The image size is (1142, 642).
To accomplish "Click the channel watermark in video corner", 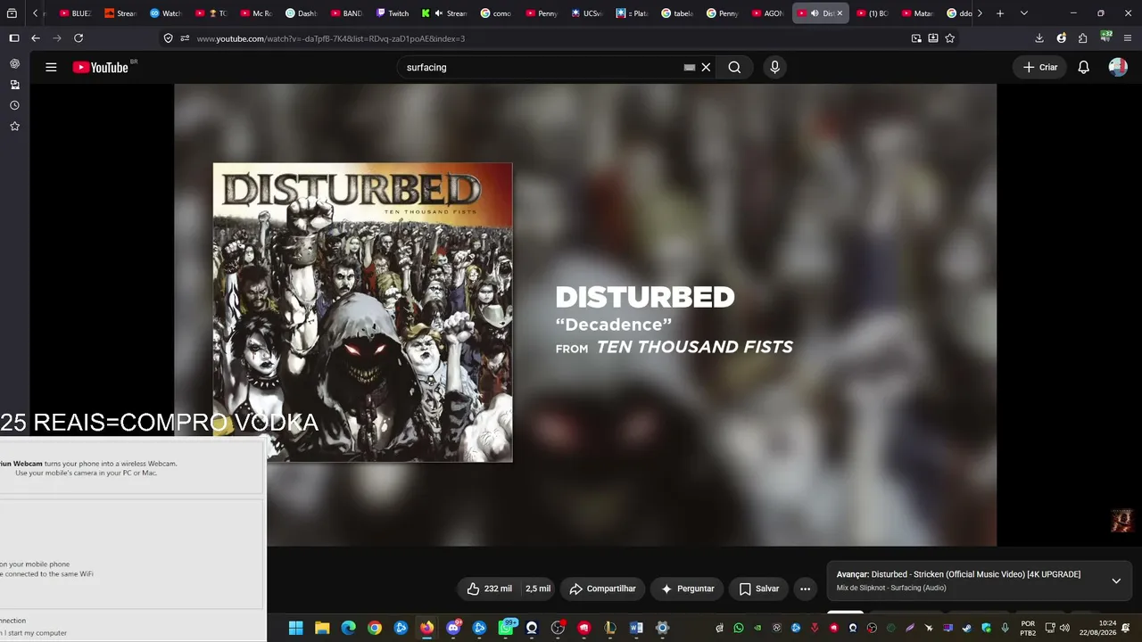I will pos(1122,521).
